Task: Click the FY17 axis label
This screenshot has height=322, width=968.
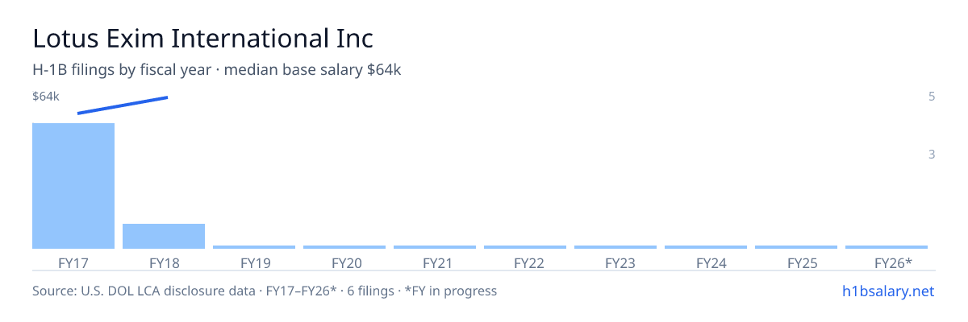Action: tap(73, 262)
